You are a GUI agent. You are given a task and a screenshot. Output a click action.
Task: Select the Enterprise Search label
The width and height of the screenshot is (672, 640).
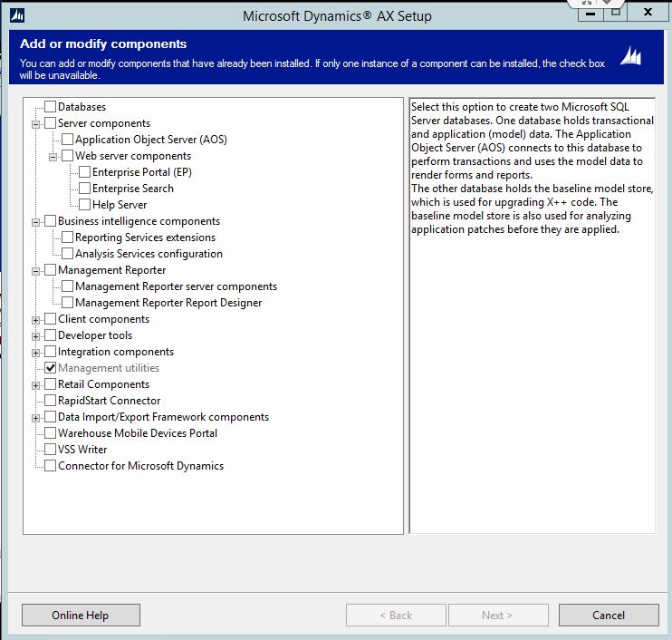133,189
